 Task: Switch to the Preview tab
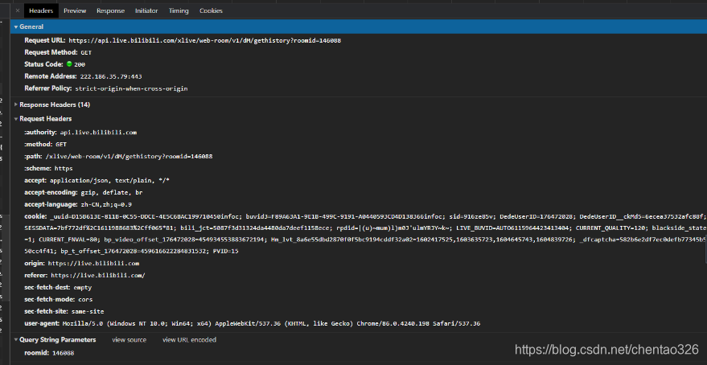pyautogui.click(x=75, y=10)
